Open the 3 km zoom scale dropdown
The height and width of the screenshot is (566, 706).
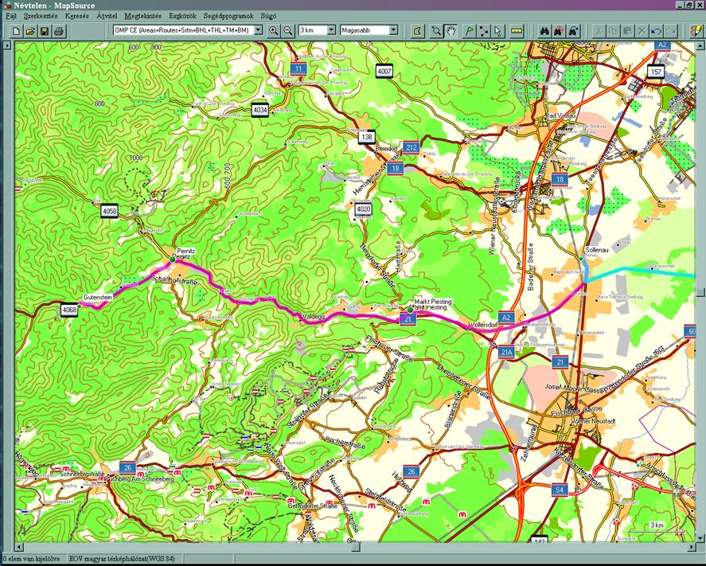point(331,30)
